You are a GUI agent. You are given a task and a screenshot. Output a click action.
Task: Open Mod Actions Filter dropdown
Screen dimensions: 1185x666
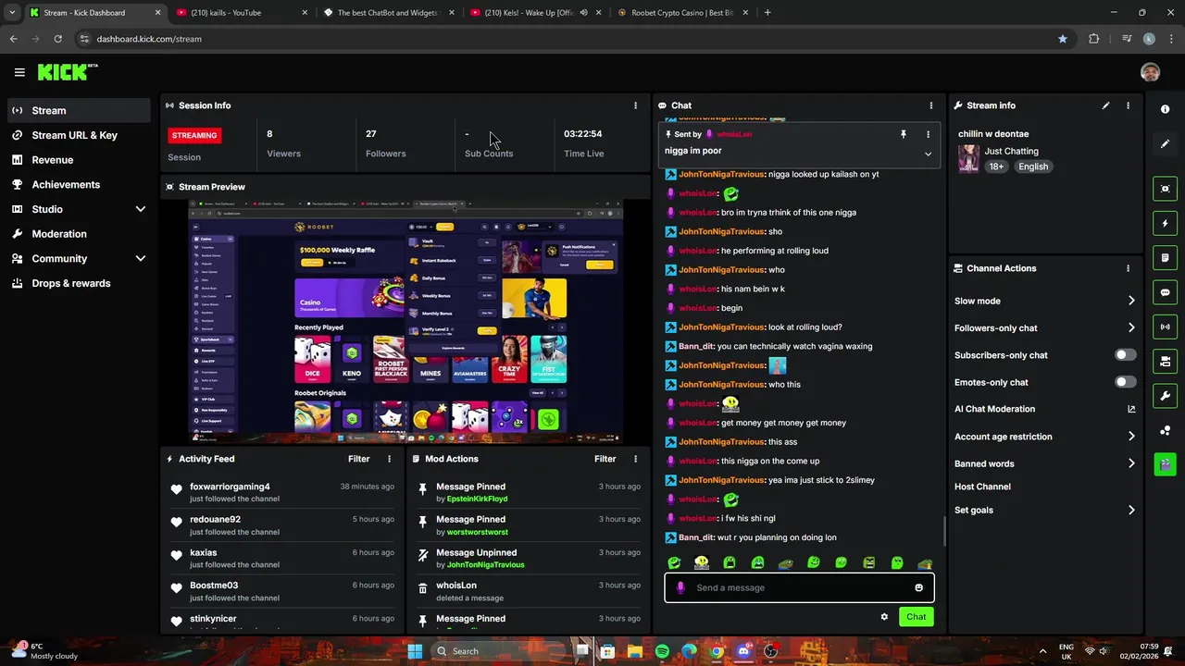pyautogui.click(x=605, y=459)
